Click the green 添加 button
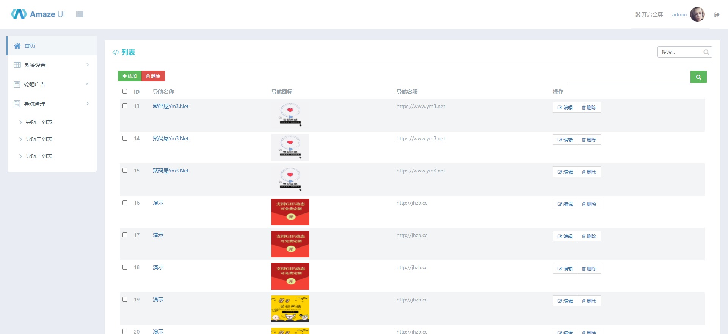 (130, 76)
